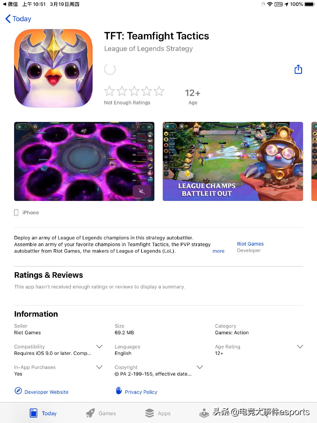Tap the Developer Website compass icon

tap(18, 391)
